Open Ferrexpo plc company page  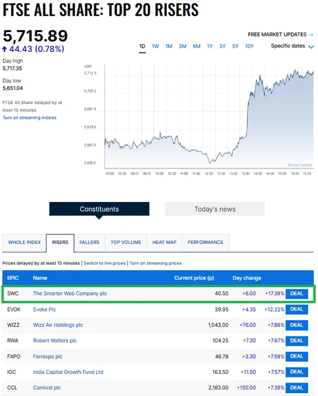48,356
